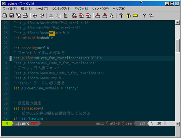
Task: Open the ファイル(F) menu
Action: click(10, 9)
